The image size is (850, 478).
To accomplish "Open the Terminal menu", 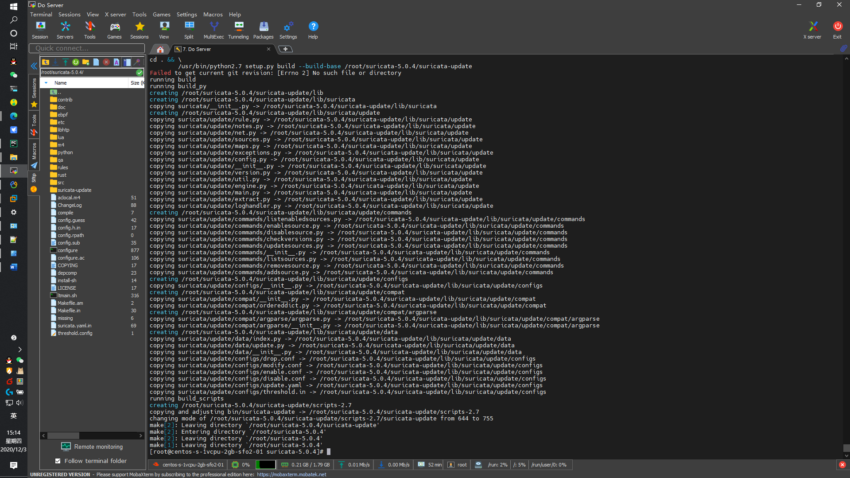I will click(41, 14).
